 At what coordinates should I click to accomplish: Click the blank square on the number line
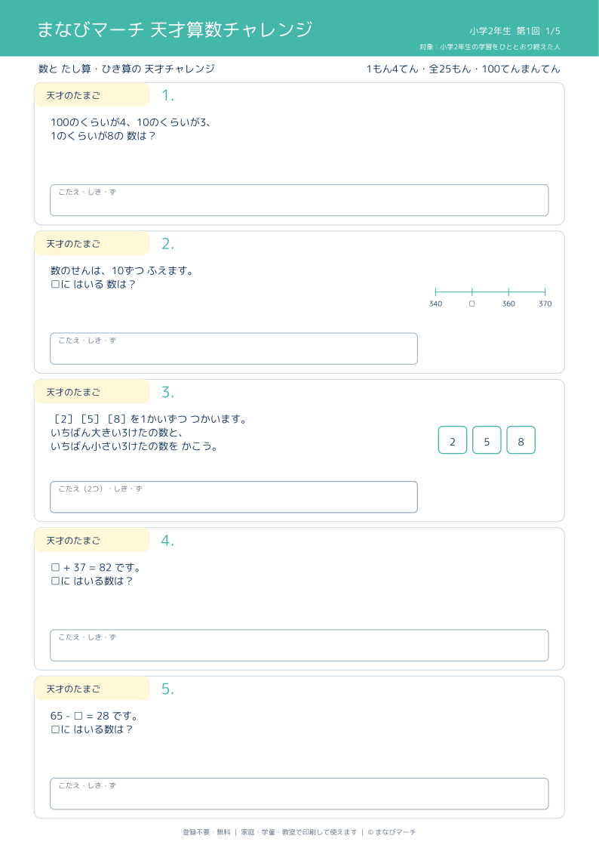(472, 304)
